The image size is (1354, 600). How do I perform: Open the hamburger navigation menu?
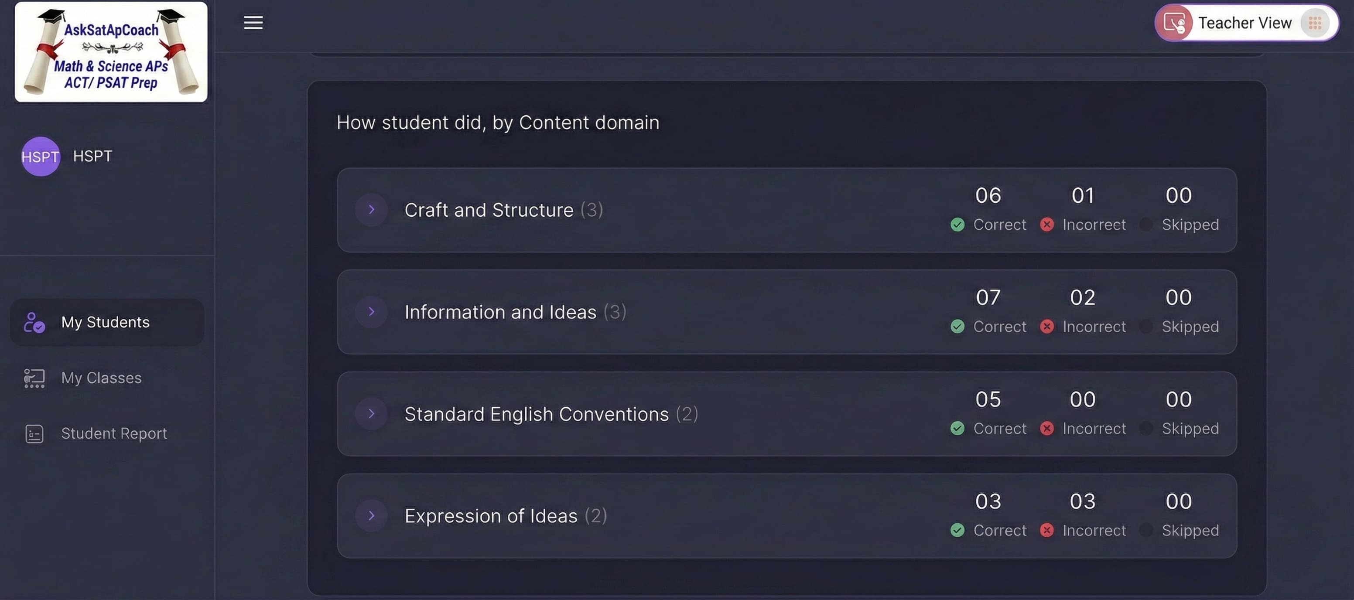click(x=253, y=23)
